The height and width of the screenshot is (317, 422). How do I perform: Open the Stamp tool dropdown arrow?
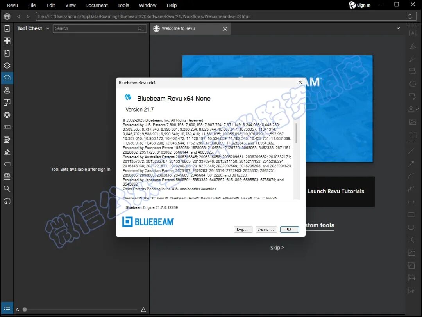pyautogui.click(x=417, y=109)
